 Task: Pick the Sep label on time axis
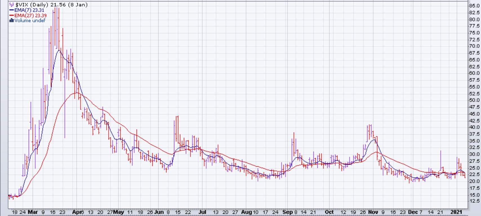coord(288,212)
